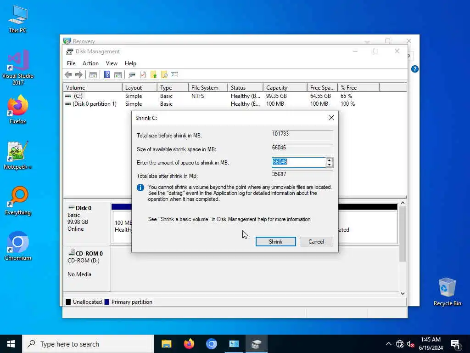Click the yellow folder with green arrow icon
The width and height of the screenshot is (470, 353).
tap(153, 75)
